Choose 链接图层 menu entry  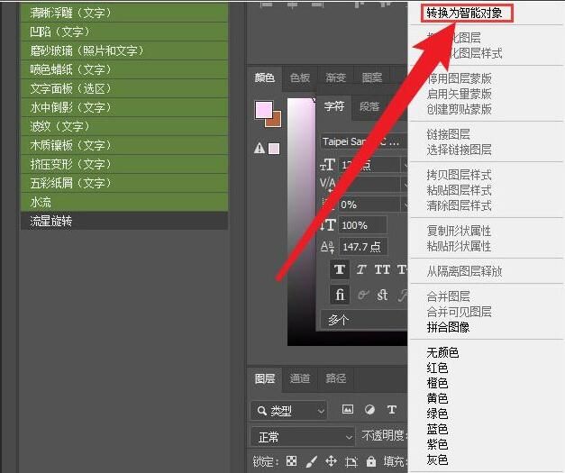[x=448, y=134]
